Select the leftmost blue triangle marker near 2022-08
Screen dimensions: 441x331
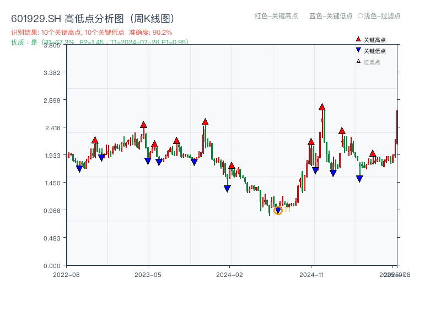pos(80,169)
